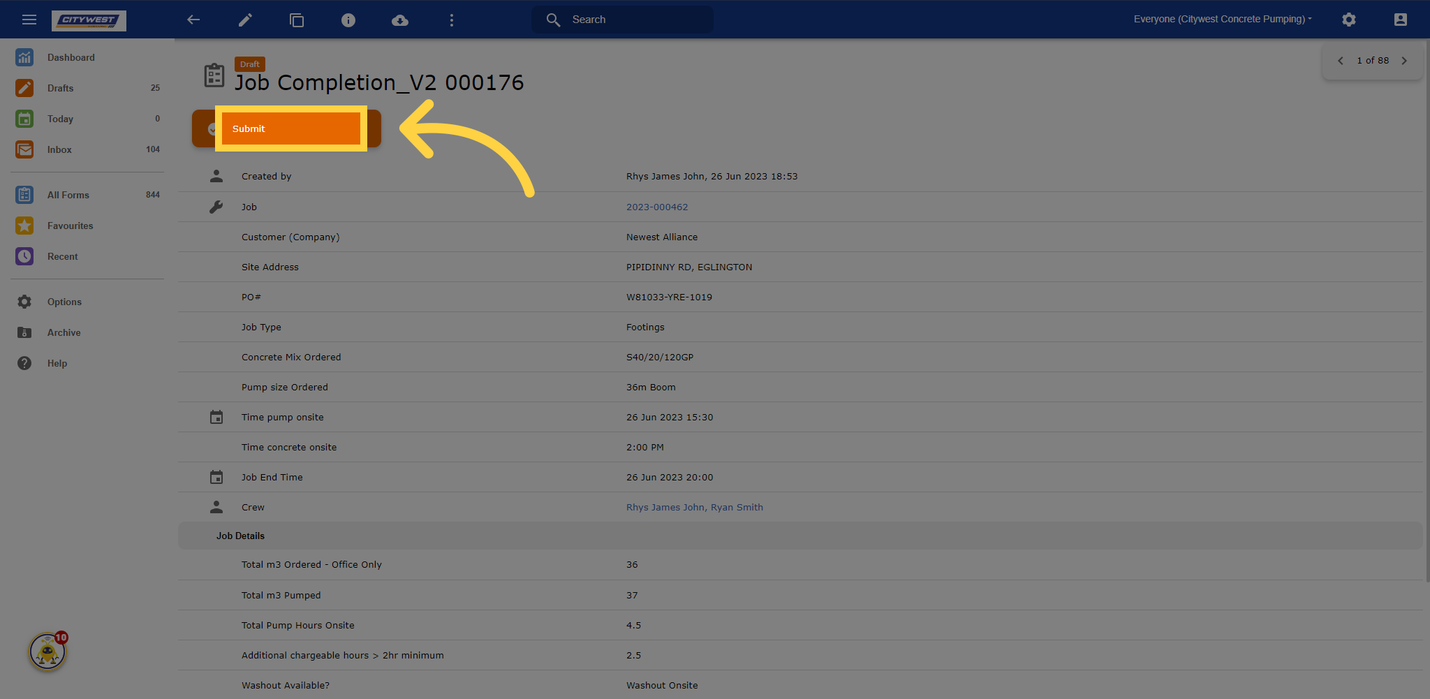This screenshot has height=699, width=1430.
Task: Click the back arrow in toolbar
Action: pos(193,20)
